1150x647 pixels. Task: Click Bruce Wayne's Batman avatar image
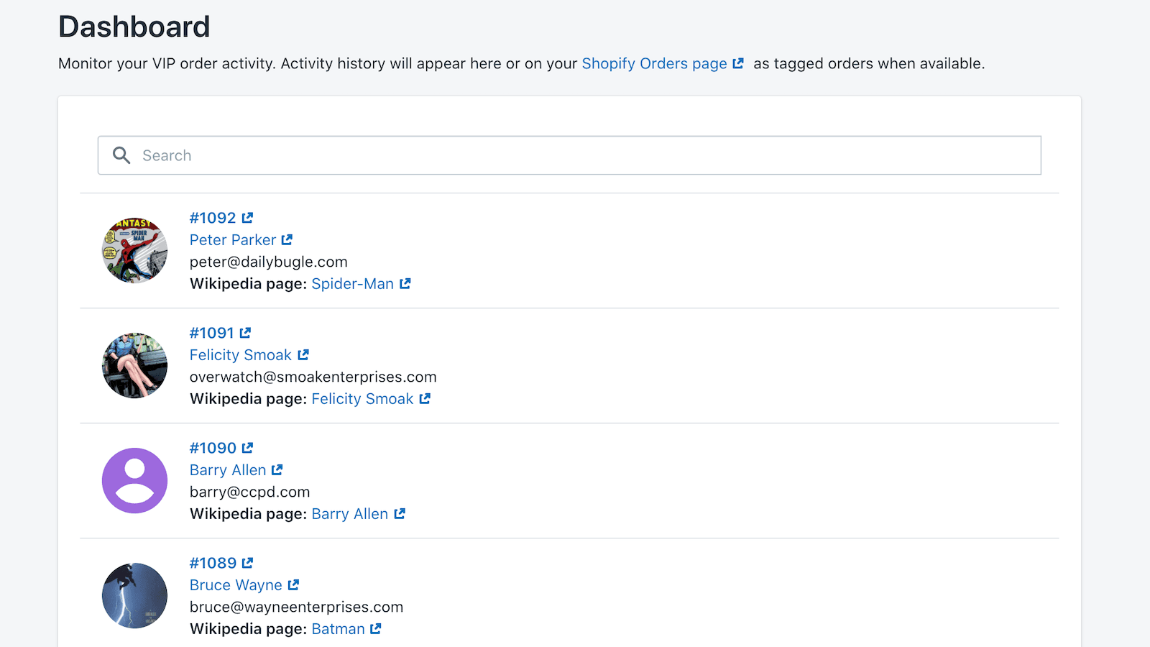pyautogui.click(x=134, y=595)
